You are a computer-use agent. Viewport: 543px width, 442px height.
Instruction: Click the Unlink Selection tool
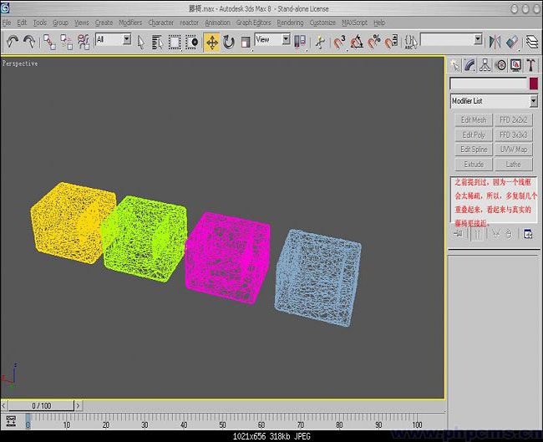pos(66,42)
